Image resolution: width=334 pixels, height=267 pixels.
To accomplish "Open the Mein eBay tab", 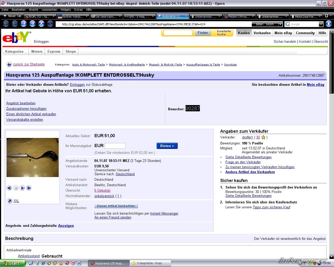I will point(283,33).
